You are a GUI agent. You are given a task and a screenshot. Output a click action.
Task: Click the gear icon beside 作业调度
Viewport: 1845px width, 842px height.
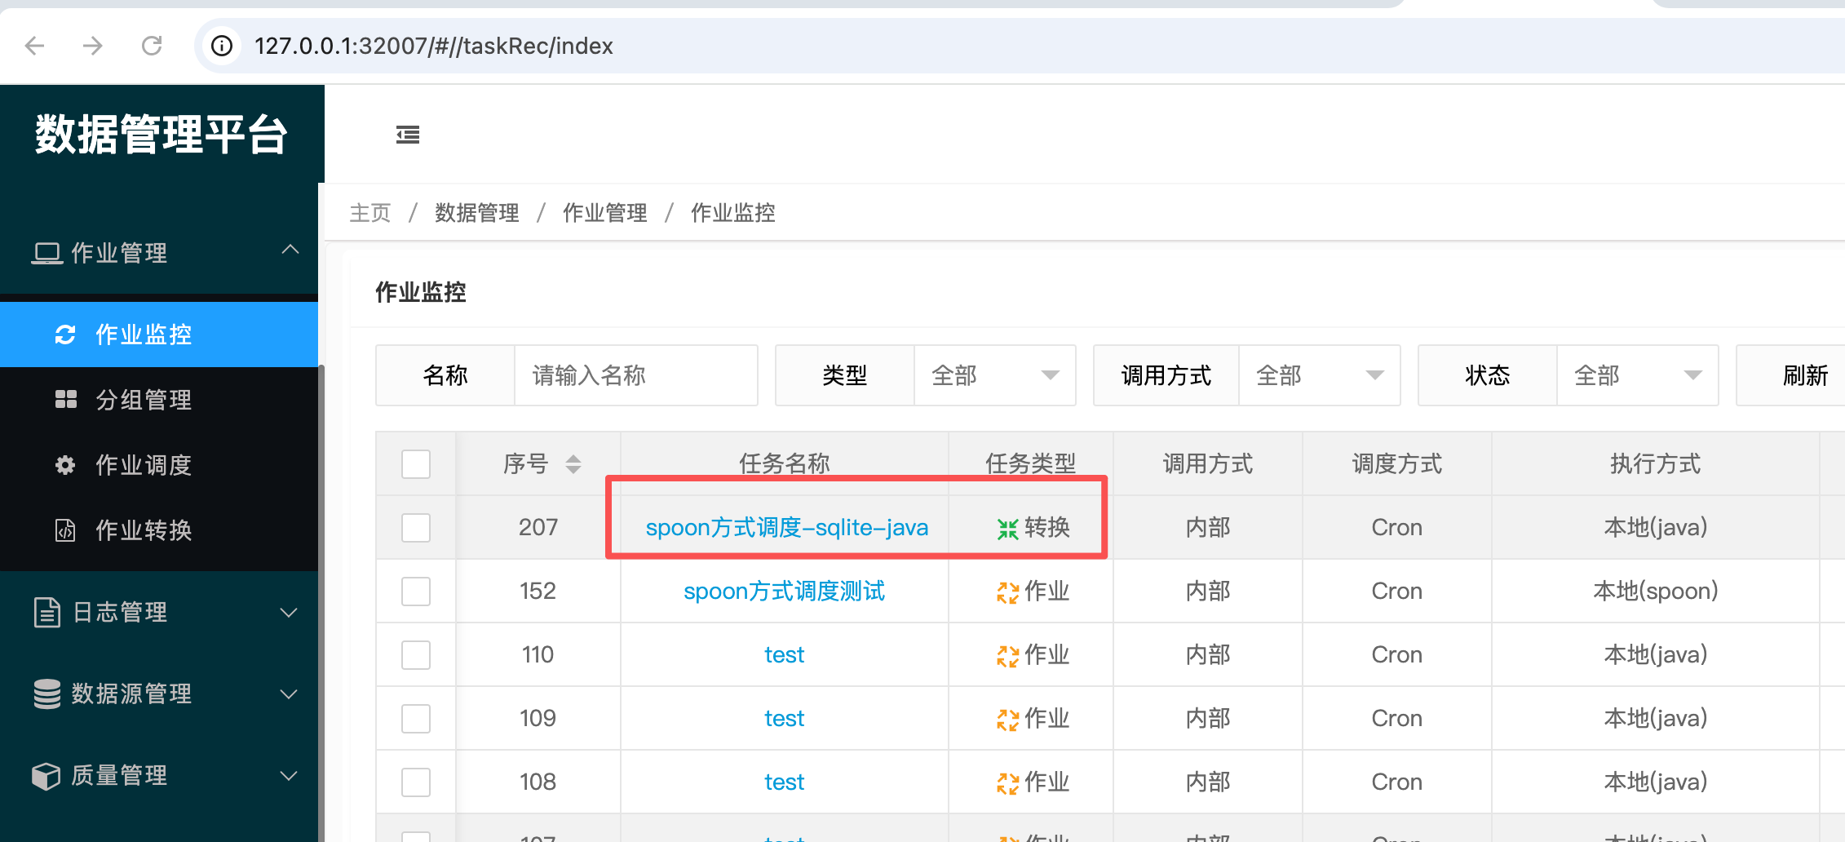coord(65,465)
